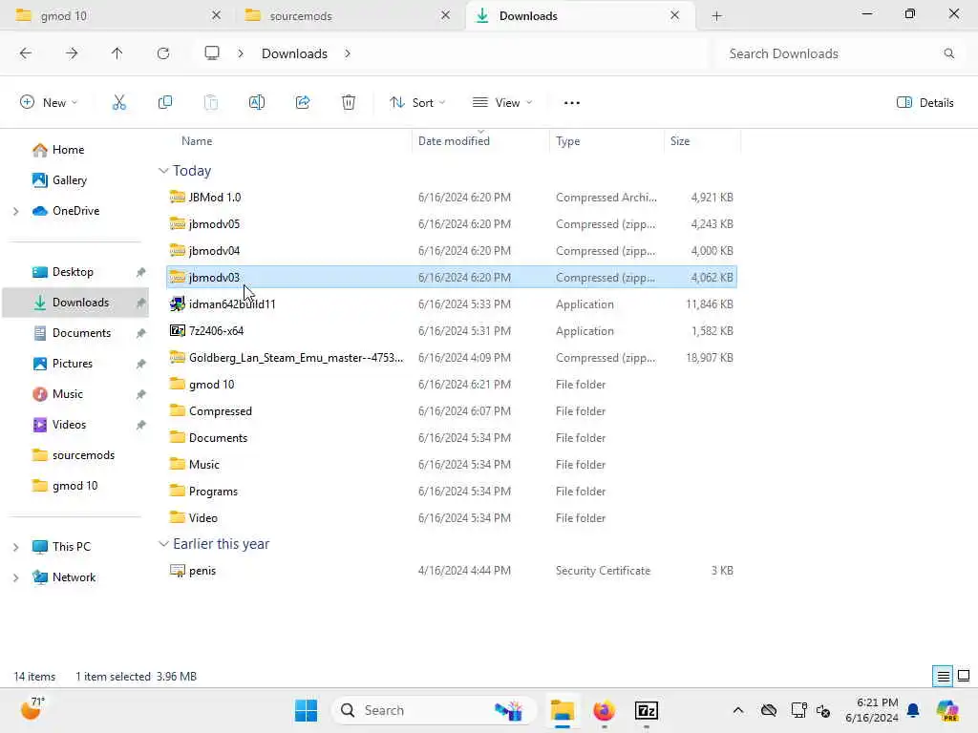Click the Rename icon in toolbar
The height and width of the screenshot is (733, 978).
tap(256, 103)
